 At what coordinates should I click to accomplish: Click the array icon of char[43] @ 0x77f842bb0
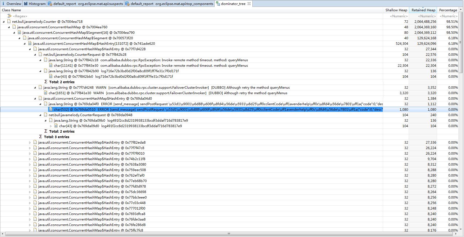(x=51, y=76)
